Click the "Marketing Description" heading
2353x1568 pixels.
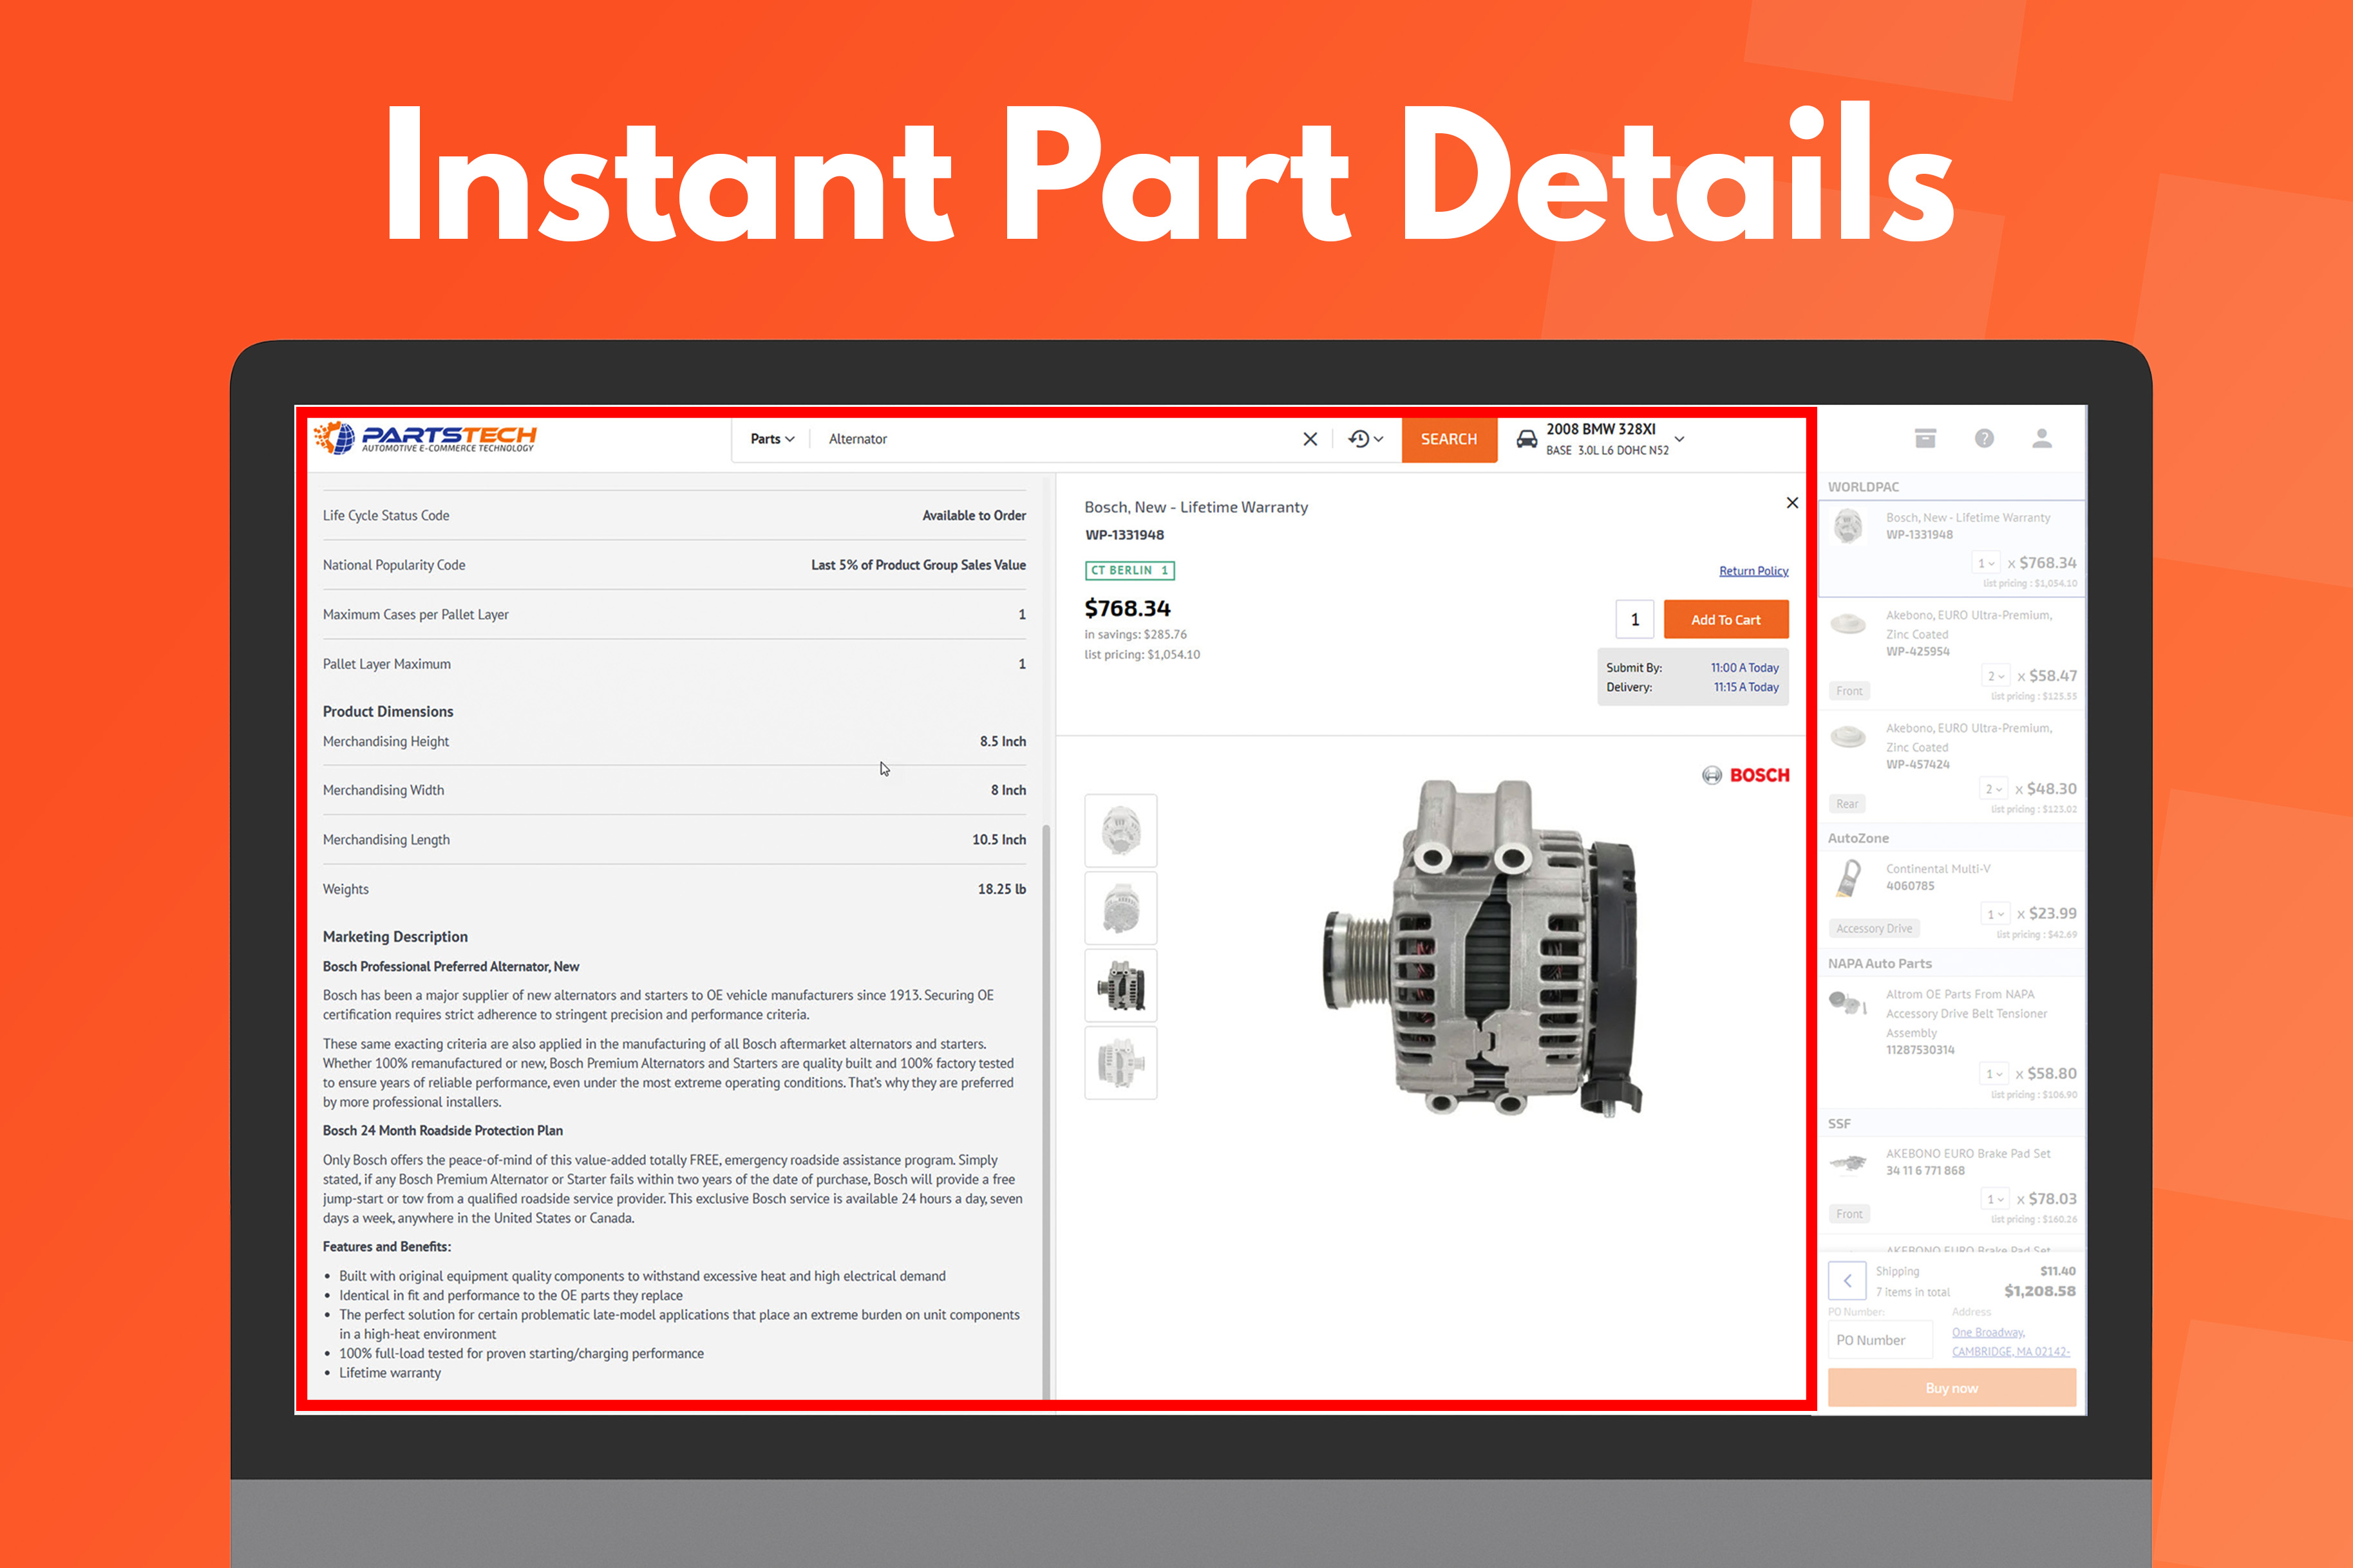click(x=395, y=936)
